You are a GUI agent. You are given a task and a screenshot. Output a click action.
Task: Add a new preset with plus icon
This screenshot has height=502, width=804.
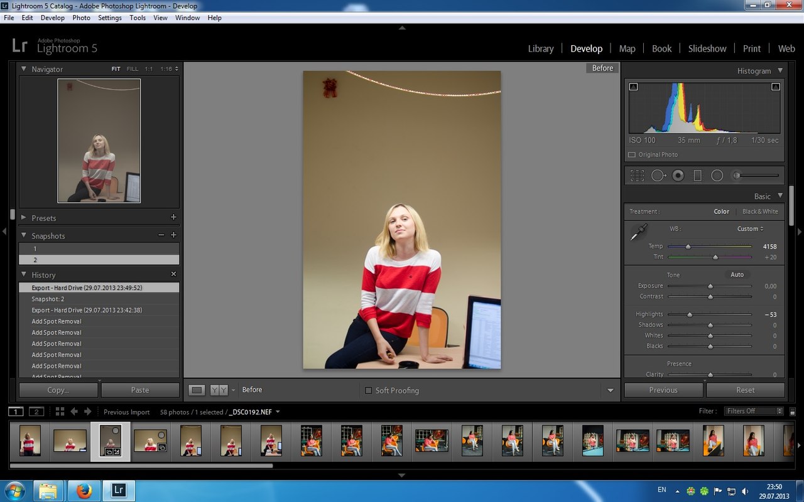point(173,218)
